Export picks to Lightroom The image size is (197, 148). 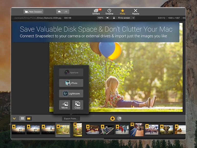point(71,93)
